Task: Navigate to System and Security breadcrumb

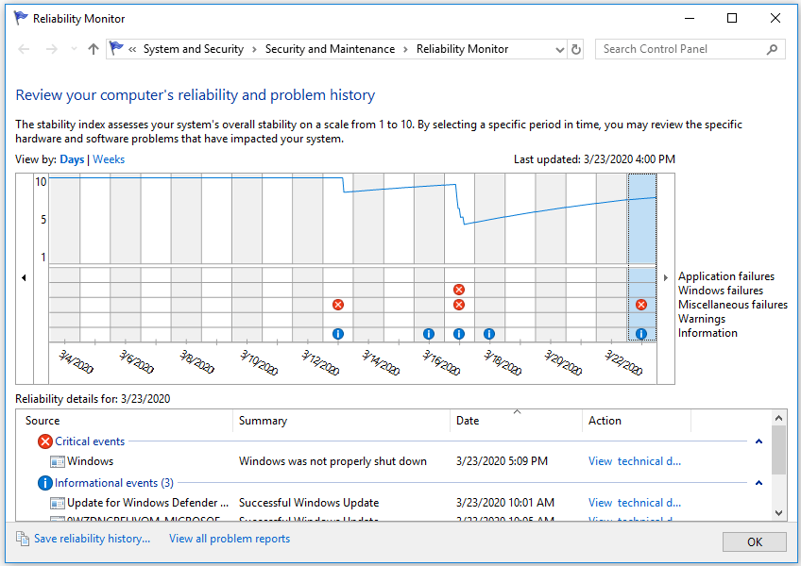Action: (x=193, y=48)
